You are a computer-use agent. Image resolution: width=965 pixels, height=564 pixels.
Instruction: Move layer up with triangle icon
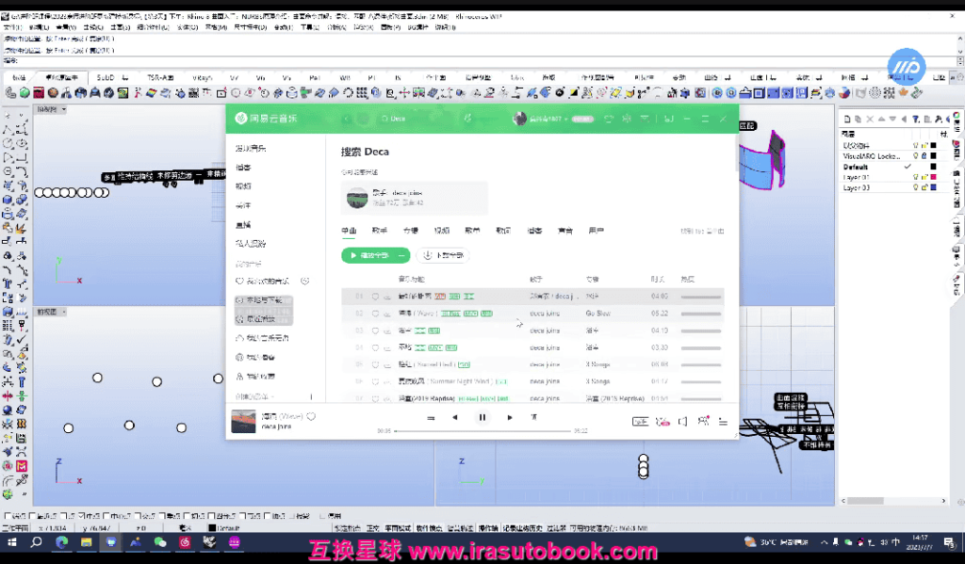(881, 119)
